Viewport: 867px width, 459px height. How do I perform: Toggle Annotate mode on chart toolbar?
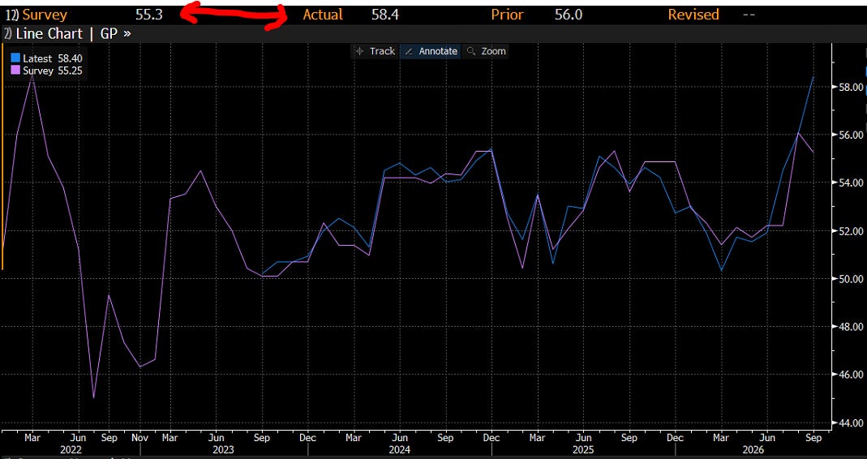430,51
